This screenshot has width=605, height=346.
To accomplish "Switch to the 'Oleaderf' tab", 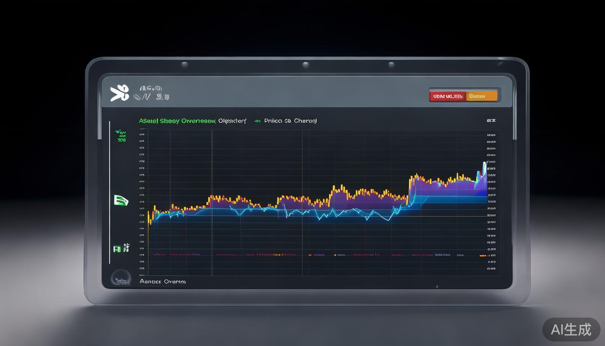I will (232, 121).
